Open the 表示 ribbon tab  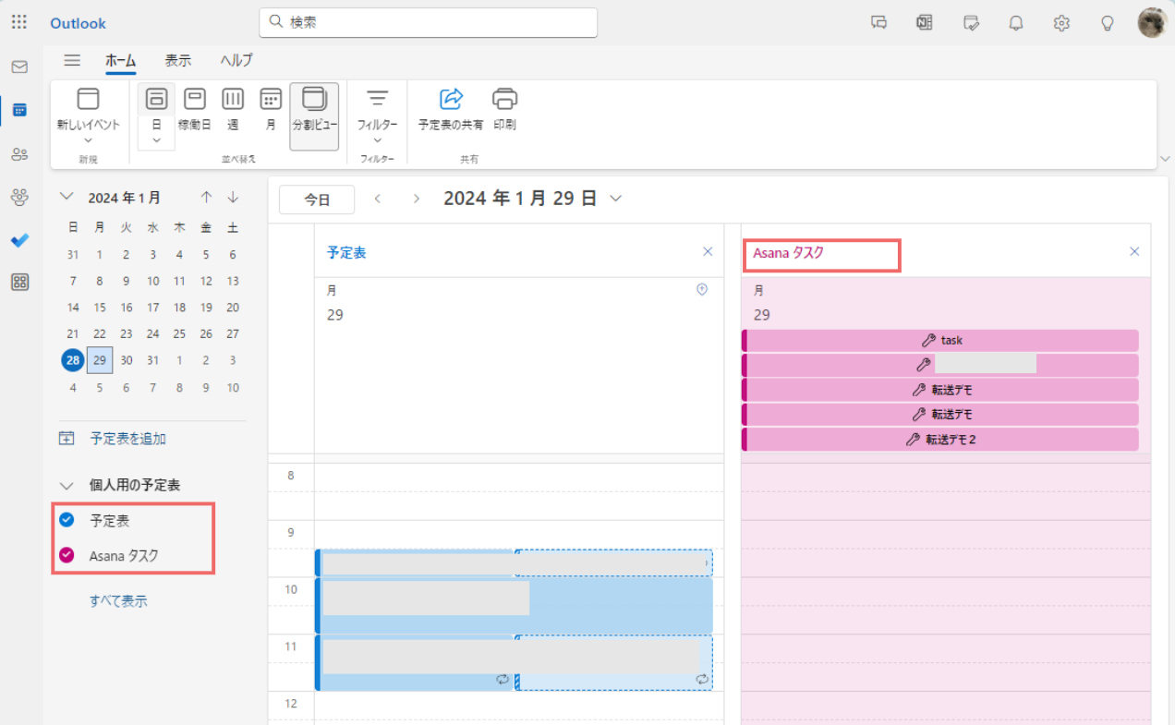(x=178, y=60)
